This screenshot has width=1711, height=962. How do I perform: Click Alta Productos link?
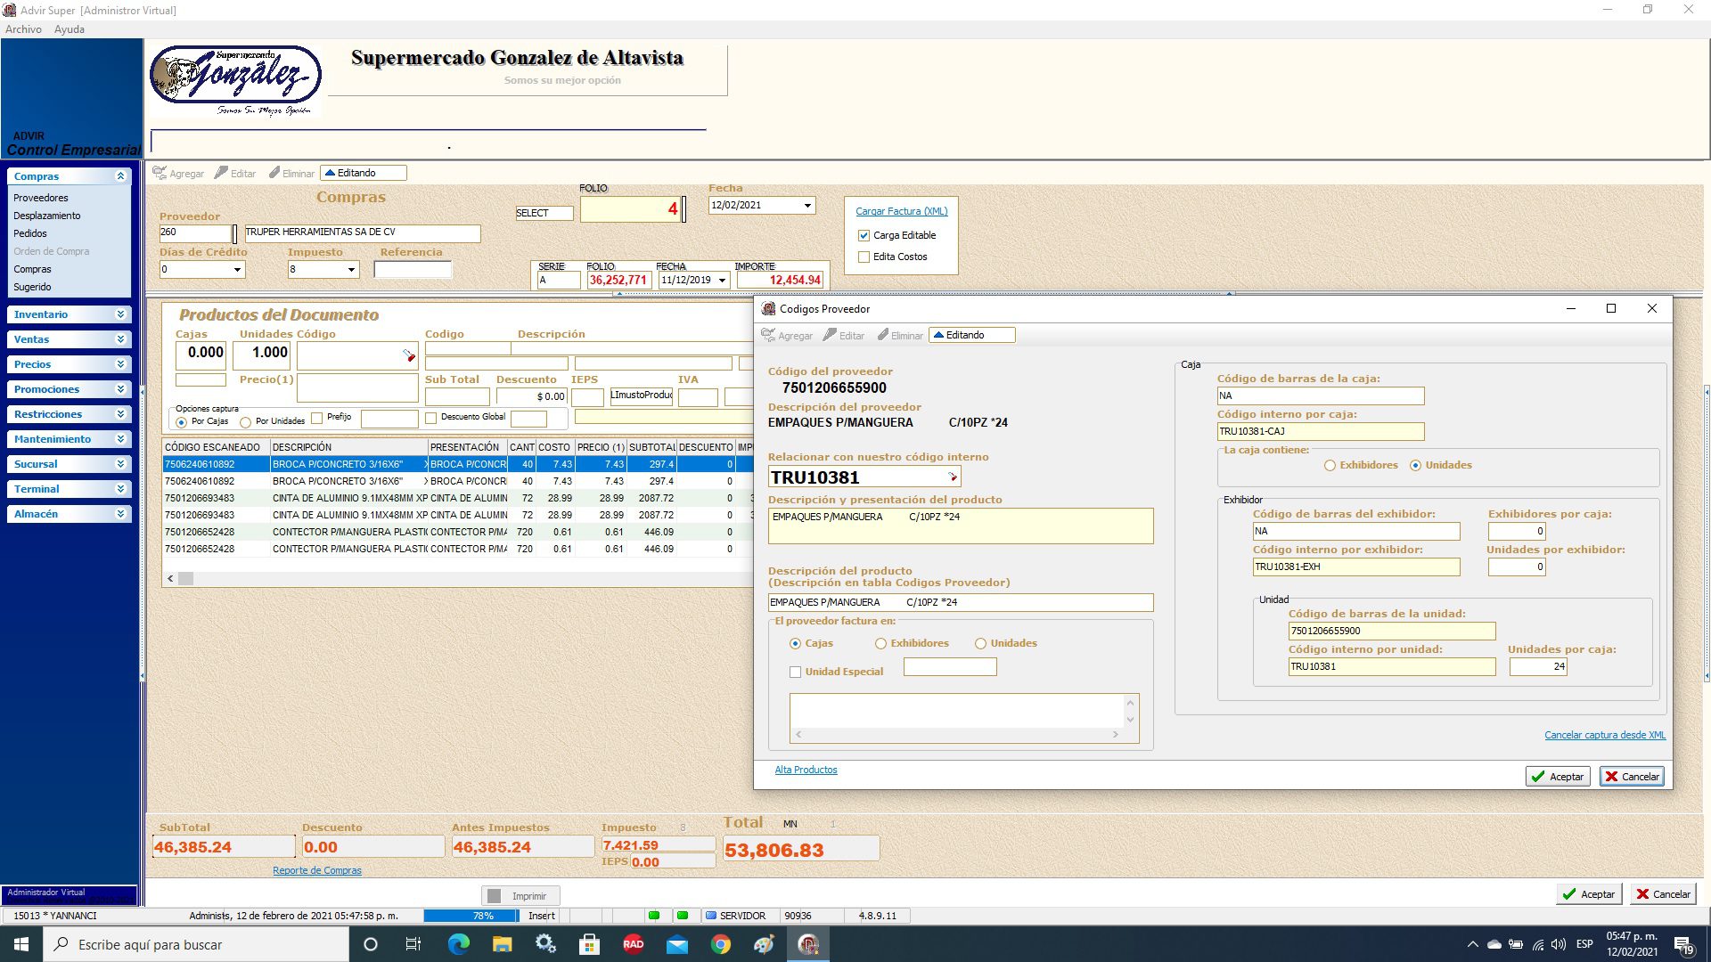click(x=806, y=770)
